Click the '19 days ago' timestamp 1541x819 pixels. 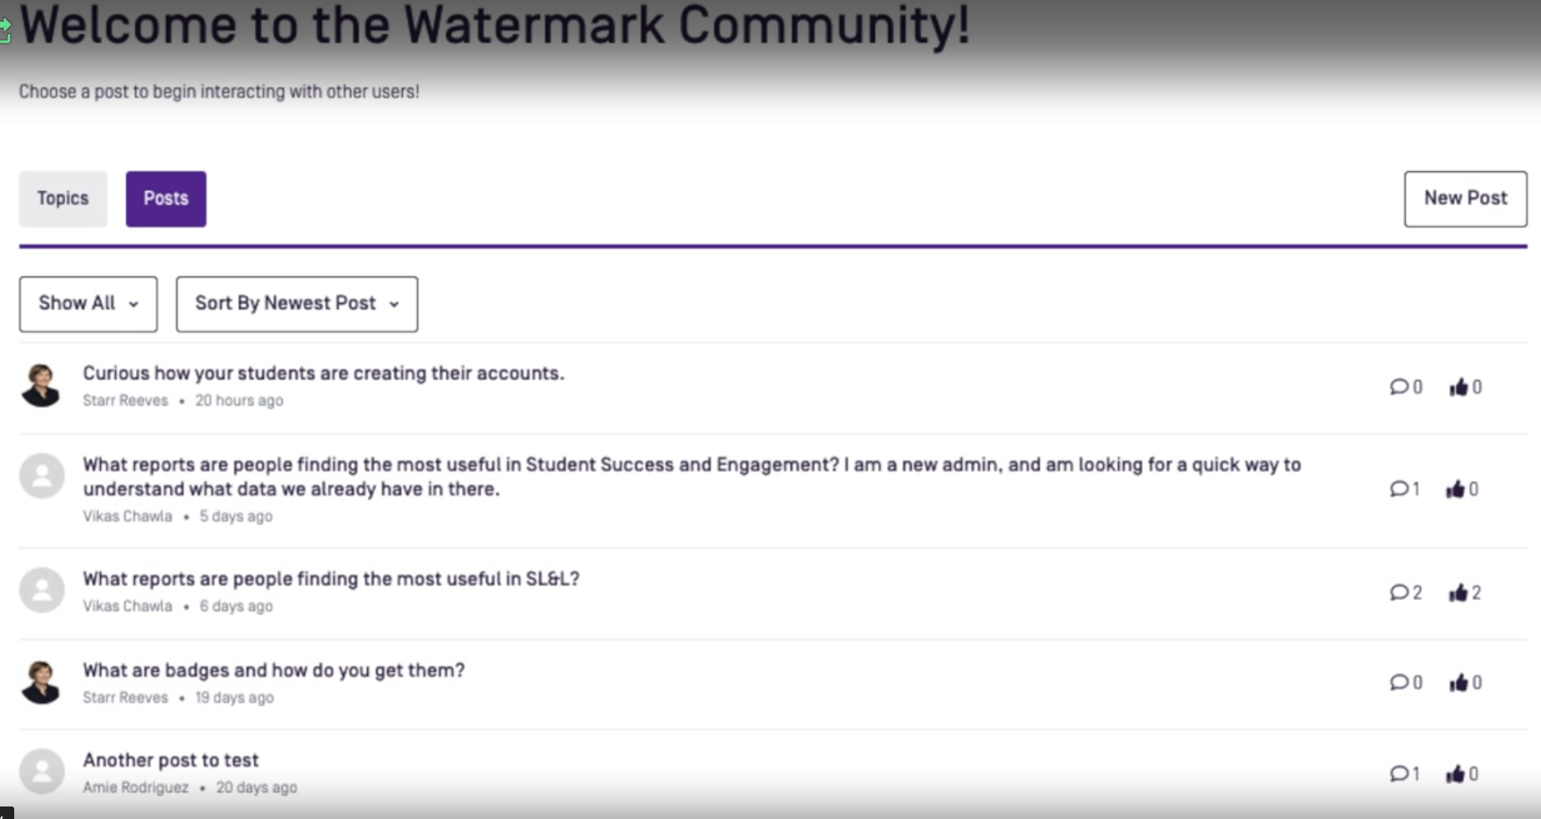pos(234,697)
